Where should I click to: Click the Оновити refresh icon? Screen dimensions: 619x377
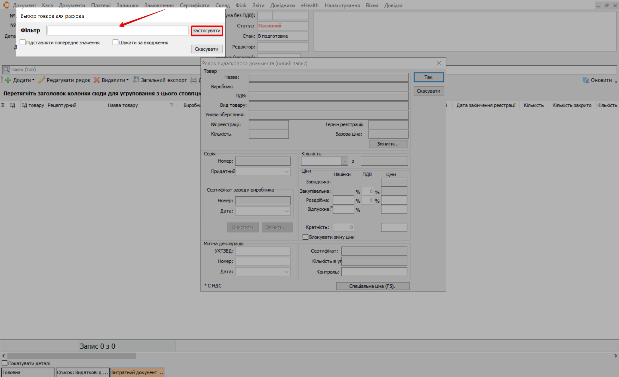click(x=585, y=80)
